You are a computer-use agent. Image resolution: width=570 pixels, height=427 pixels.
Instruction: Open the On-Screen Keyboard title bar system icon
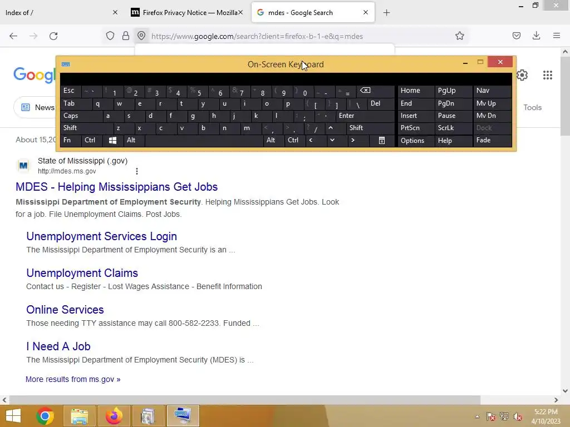point(66,64)
